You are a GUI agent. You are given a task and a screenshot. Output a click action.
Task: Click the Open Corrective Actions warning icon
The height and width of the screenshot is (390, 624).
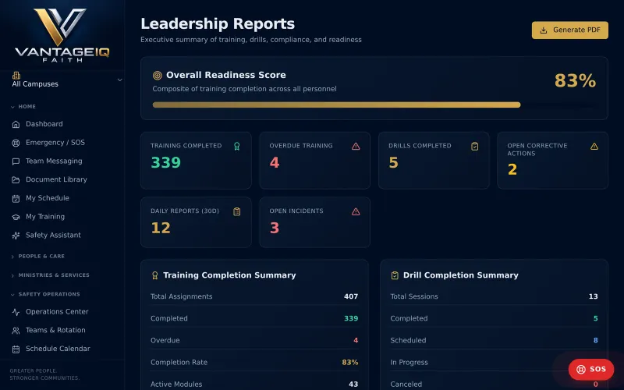point(594,147)
